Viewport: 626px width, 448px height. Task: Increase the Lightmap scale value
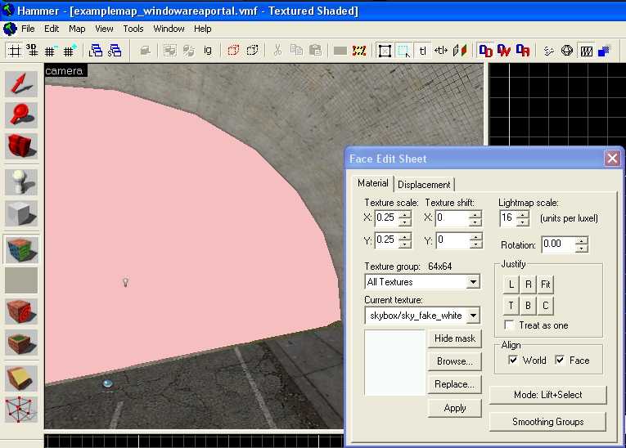(523, 214)
